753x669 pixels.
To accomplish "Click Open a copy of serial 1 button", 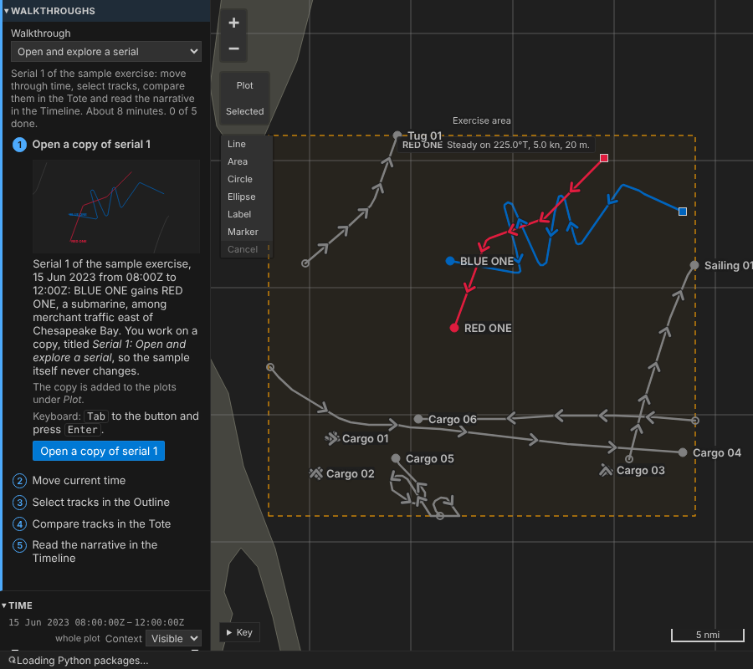I will point(99,451).
